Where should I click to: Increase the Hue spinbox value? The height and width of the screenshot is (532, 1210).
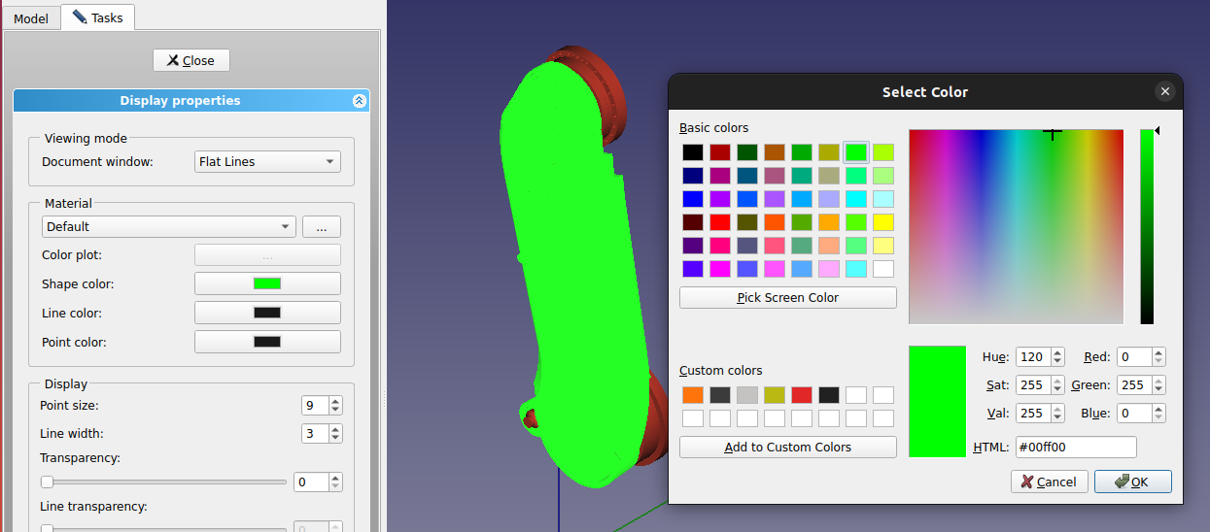(x=1057, y=352)
